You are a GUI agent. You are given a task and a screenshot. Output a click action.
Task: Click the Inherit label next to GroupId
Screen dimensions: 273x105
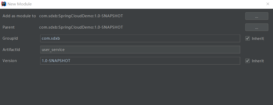(258, 39)
